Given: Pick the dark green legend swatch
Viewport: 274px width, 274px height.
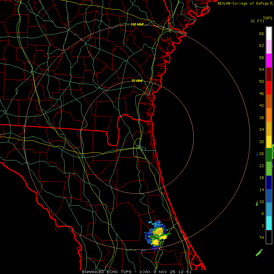Looking at the screenshot, I should pyautogui.click(x=269, y=155).
